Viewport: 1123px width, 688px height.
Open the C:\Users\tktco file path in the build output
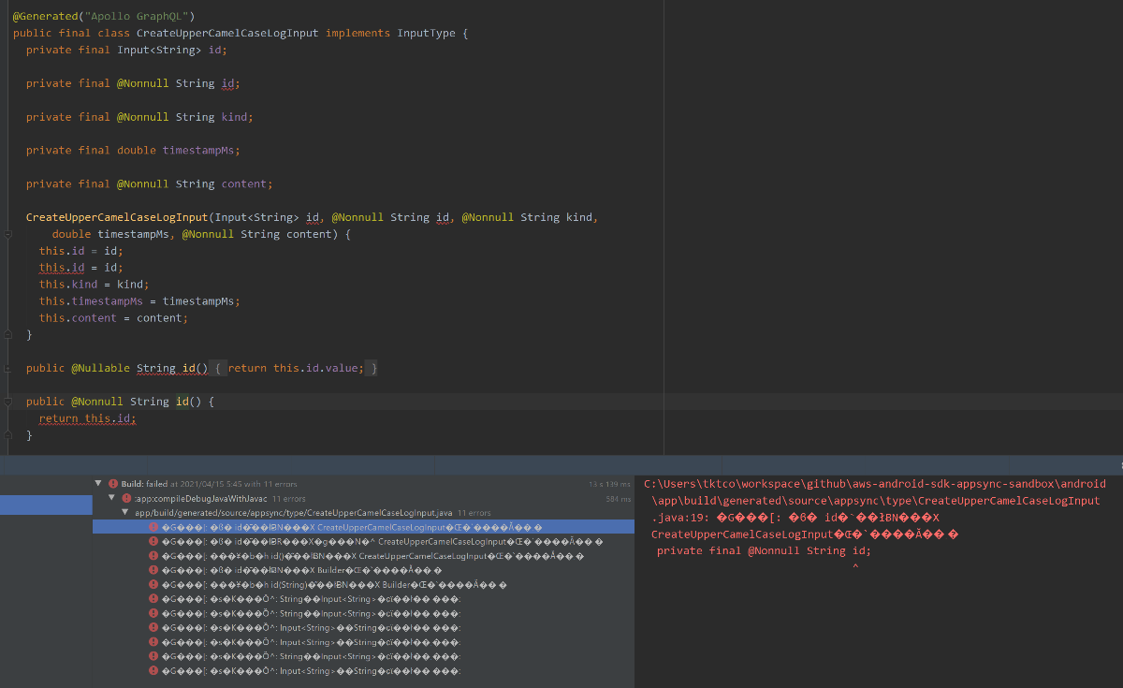[x=875, y=492]
